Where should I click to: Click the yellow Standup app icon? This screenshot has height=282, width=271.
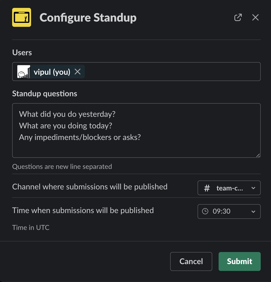coord(22,17)
